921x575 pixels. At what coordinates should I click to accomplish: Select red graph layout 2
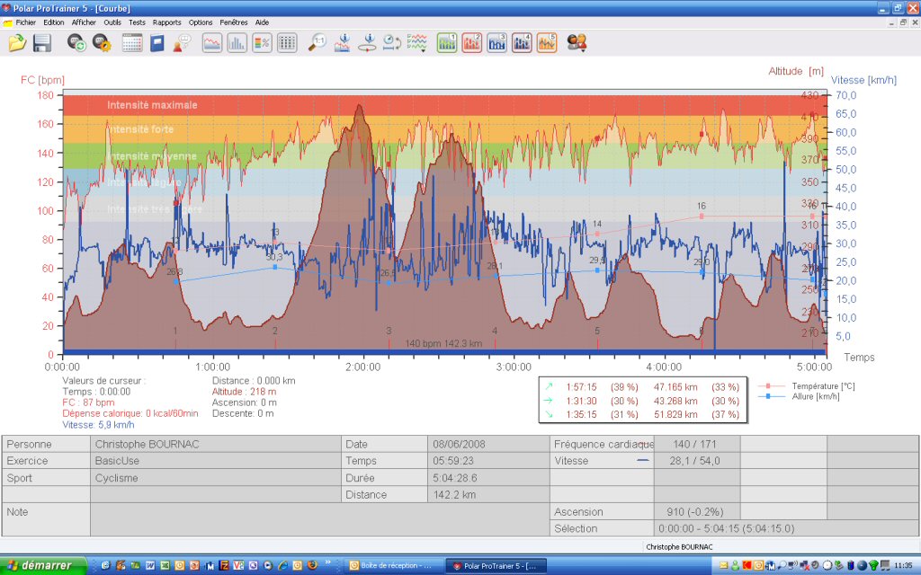pyautogui.click(x=471, y=43)
